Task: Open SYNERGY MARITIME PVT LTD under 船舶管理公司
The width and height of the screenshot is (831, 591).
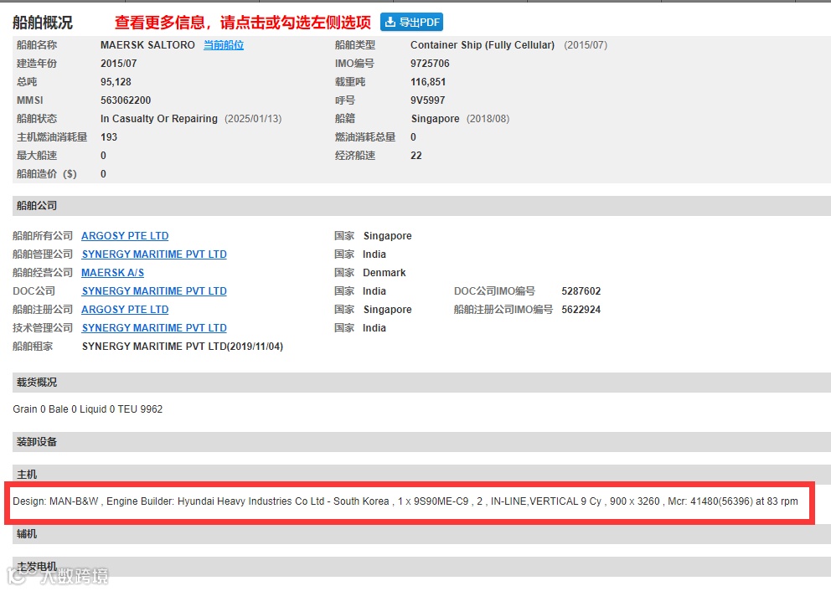Action: pos(154,254)
